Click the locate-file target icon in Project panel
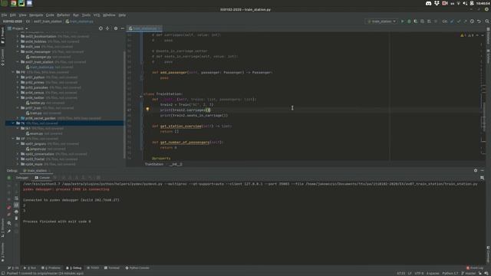This screenshot has height=276, width=491. 101,28
